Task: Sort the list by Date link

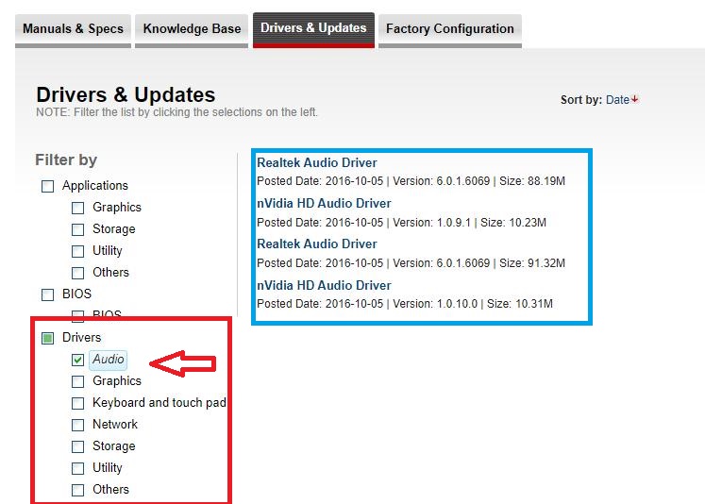Action: (x=617, y=100)
